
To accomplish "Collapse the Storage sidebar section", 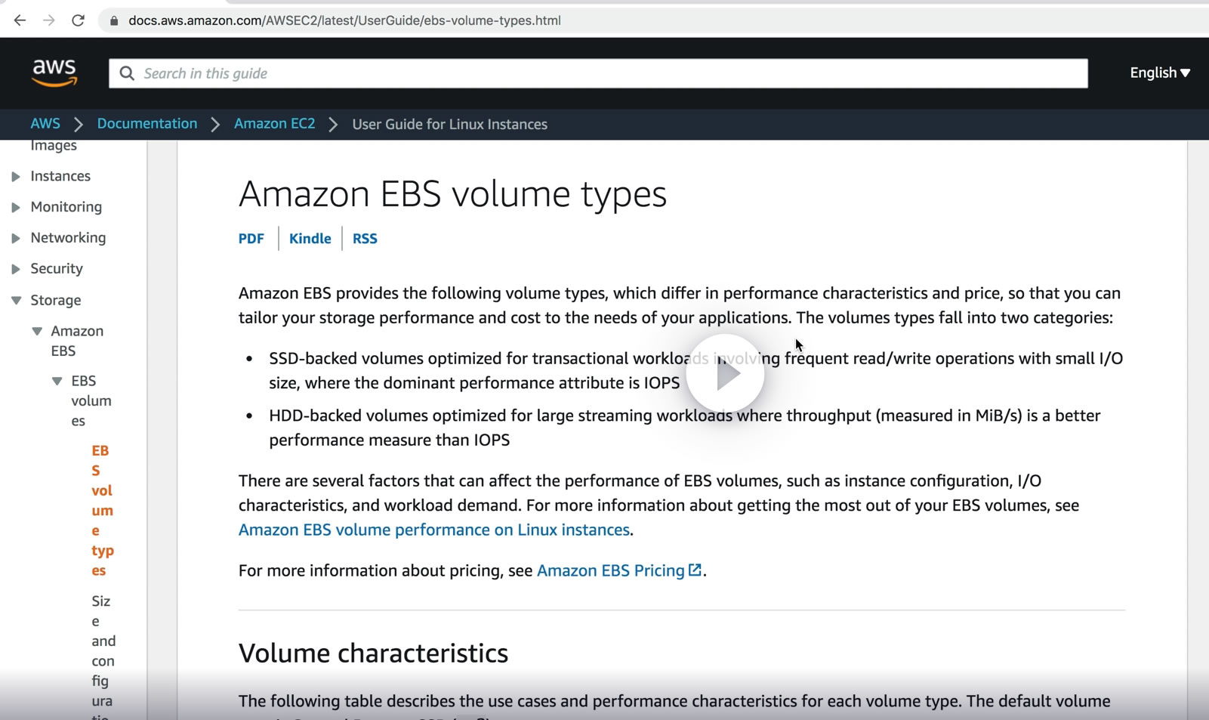I will click(16, 300).
